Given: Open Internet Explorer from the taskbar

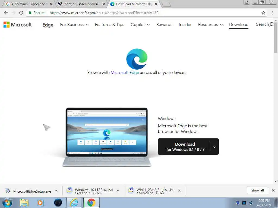Looking at the screenshot, I should [74, 203].
